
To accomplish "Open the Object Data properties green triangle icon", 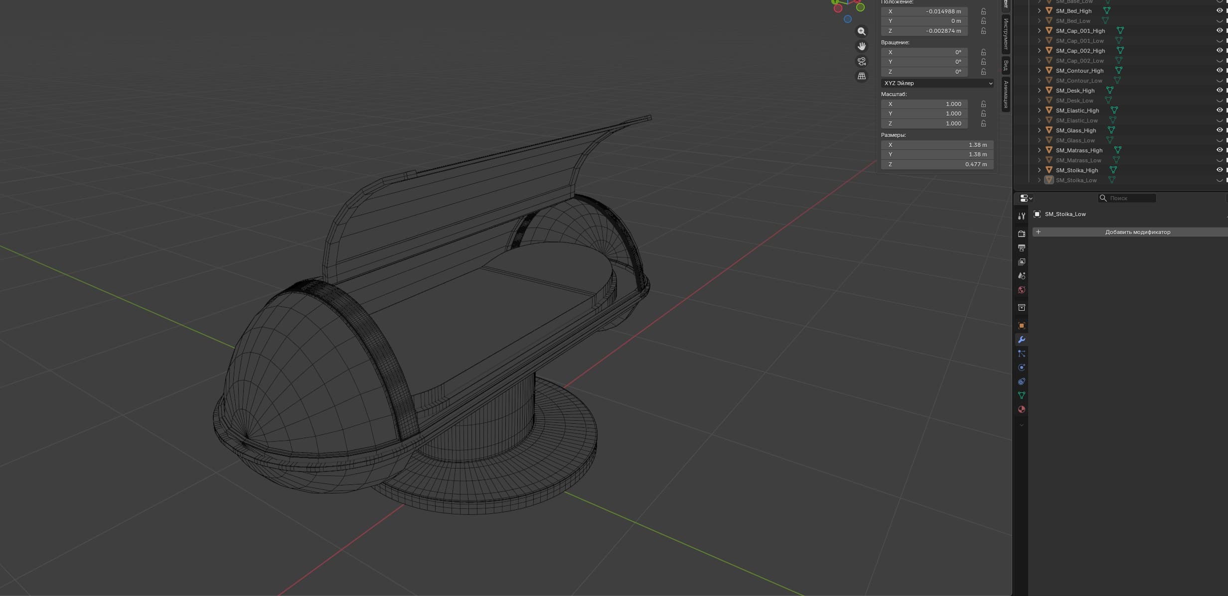I will coord(1021,395).
